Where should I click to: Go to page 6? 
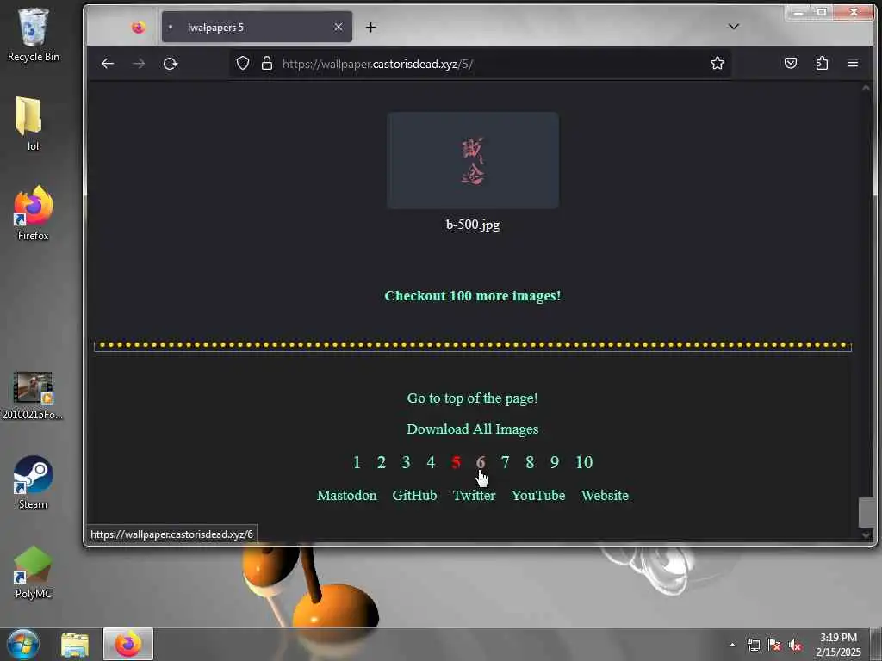pyautogui.click(x=481, y=462)
